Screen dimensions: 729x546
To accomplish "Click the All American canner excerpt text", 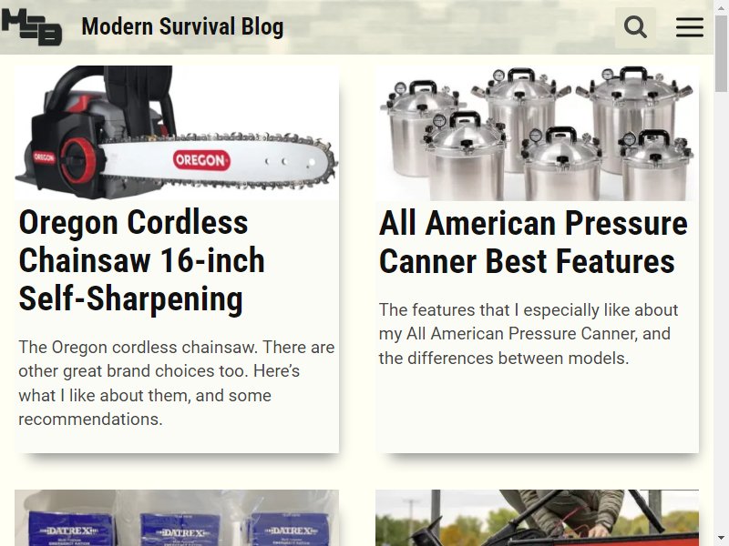I will coord(529,334).
